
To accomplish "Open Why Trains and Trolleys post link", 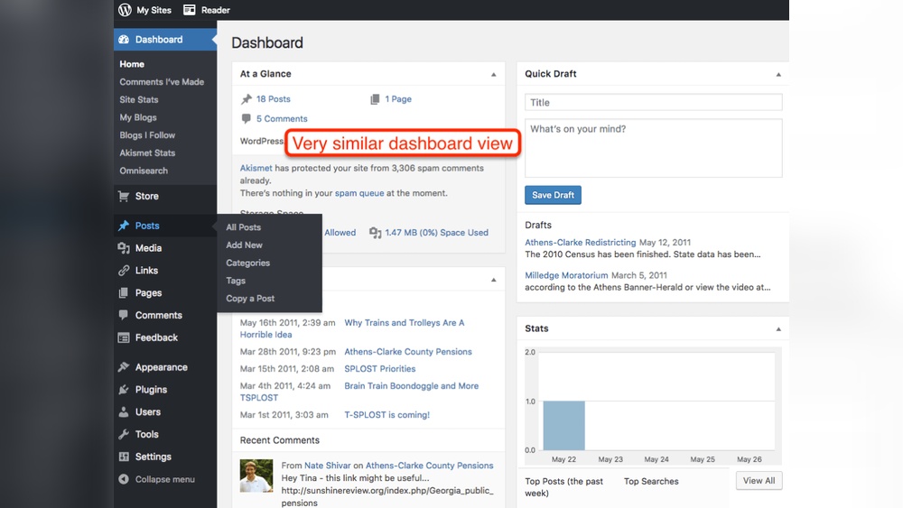I will point(405,323).
